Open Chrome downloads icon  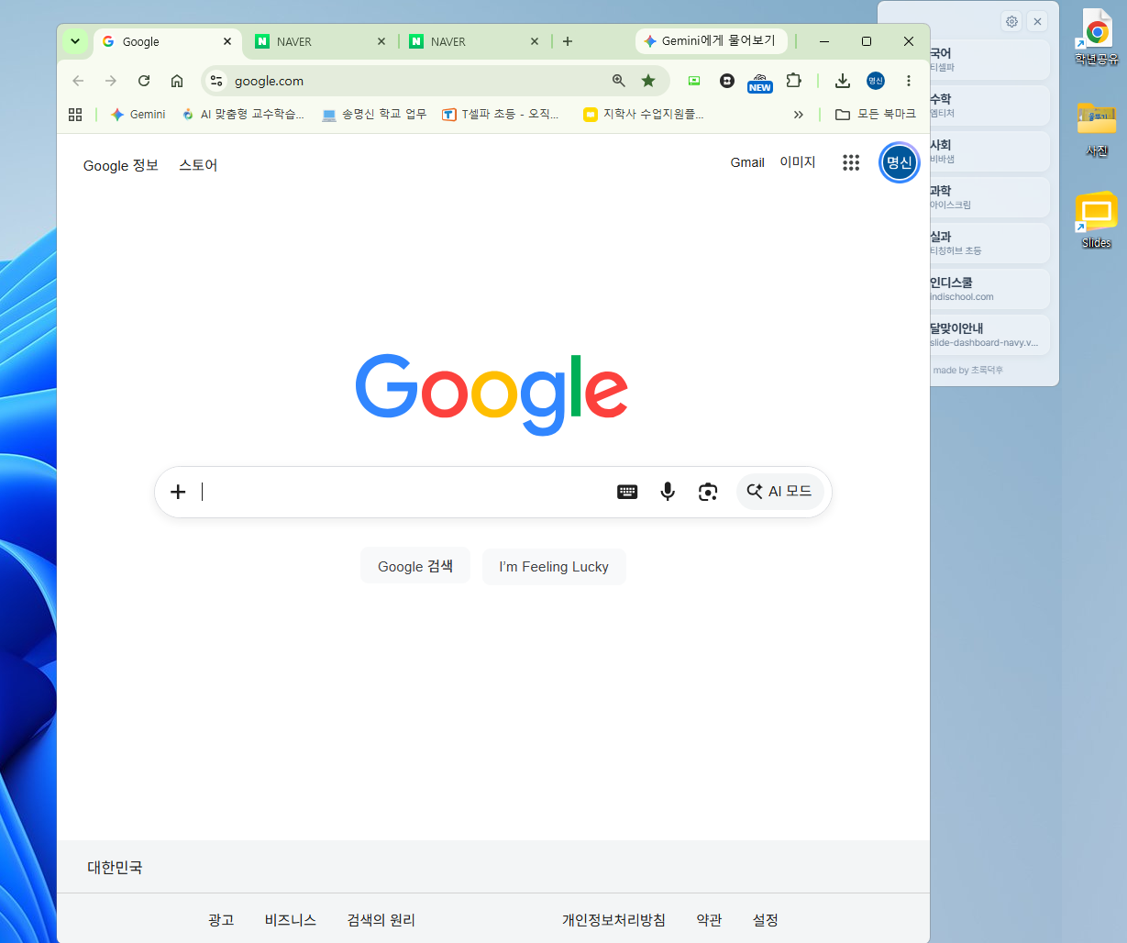point(843,81)
